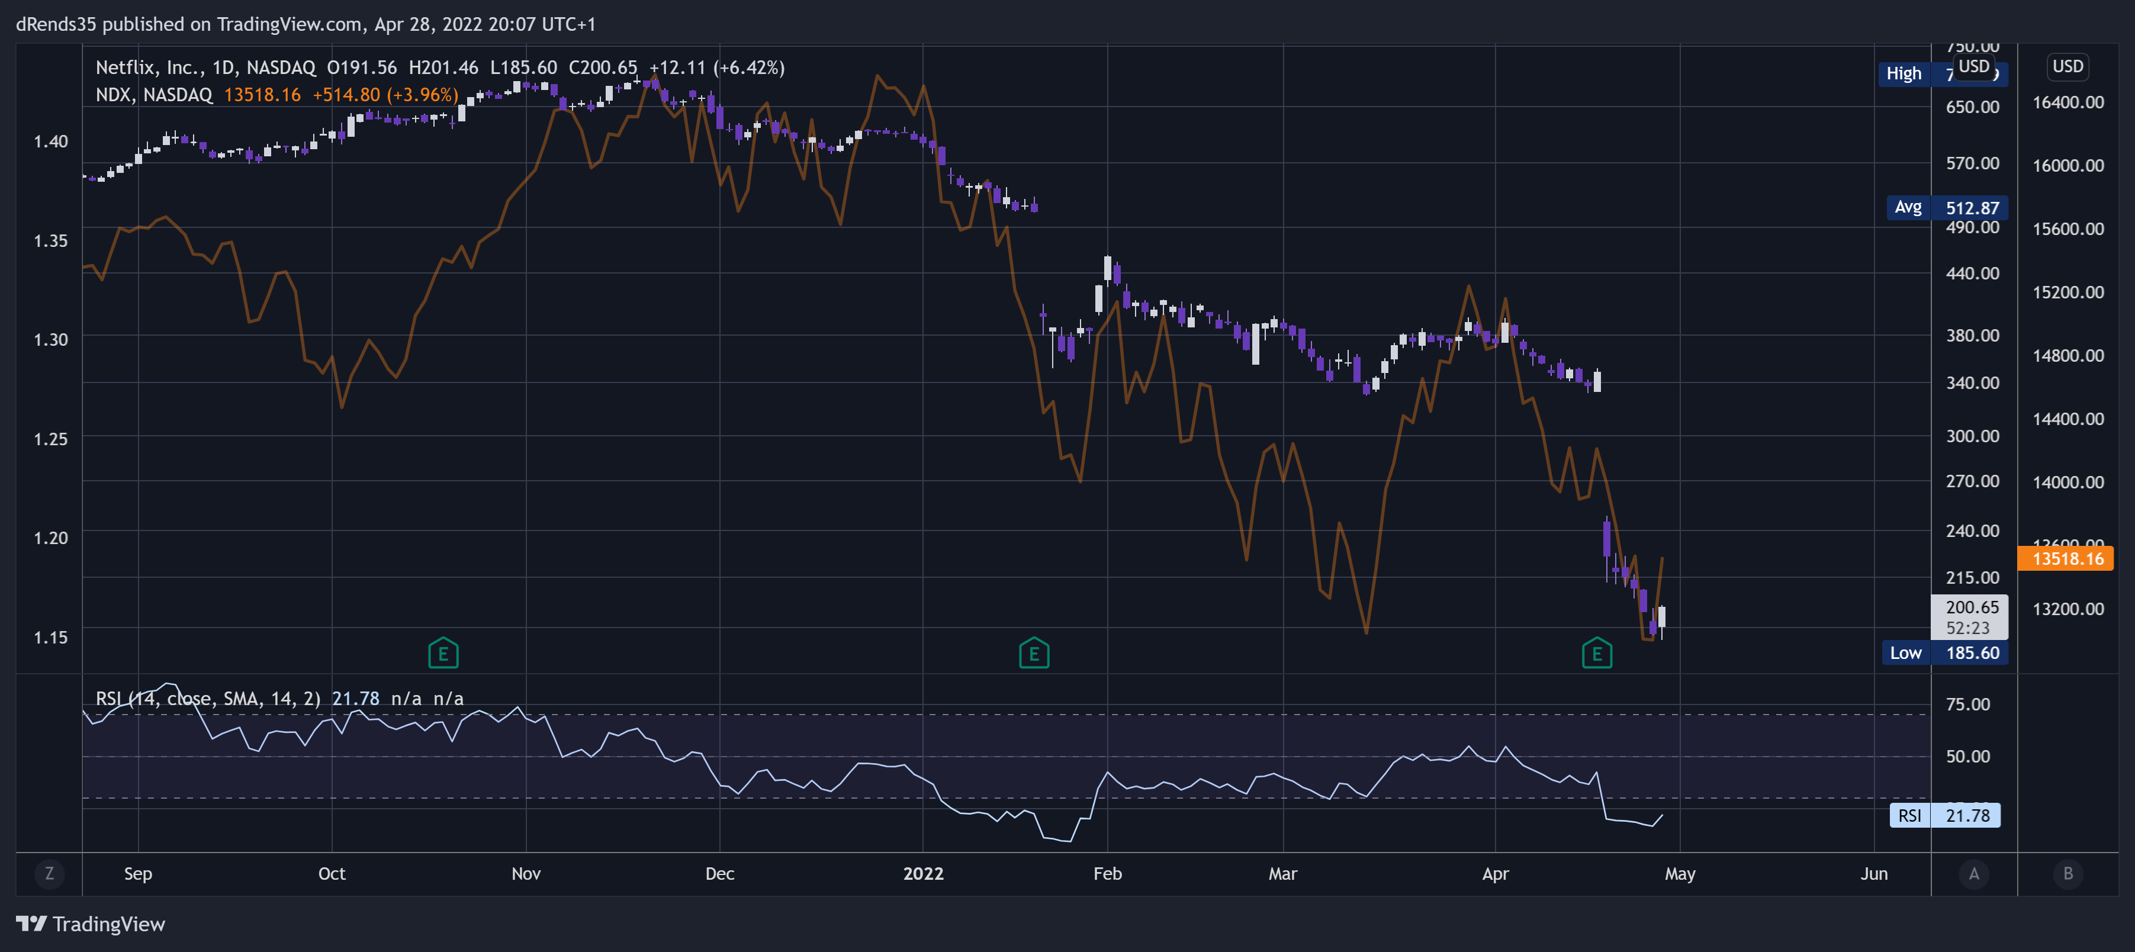Image resolution: width=2135 pixels, height=952 pixels.
Task: Click the Feb label on time axis
Action: (1107, 873)
